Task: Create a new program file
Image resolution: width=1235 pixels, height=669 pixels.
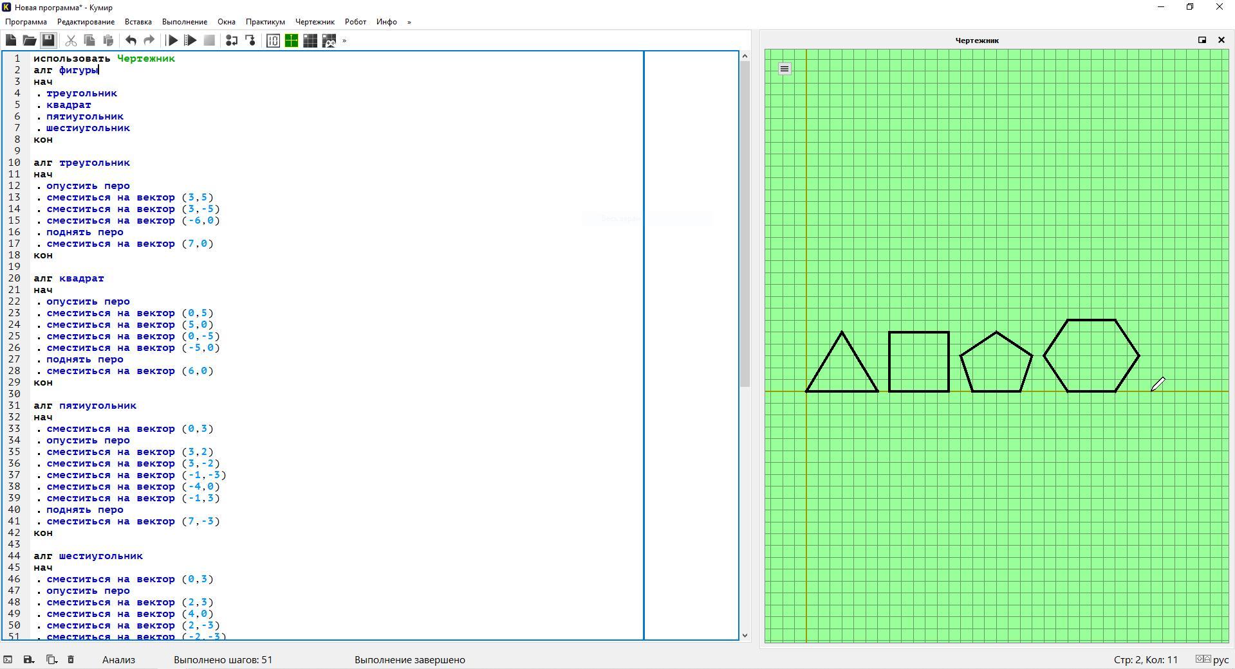Action: (11, 40)
